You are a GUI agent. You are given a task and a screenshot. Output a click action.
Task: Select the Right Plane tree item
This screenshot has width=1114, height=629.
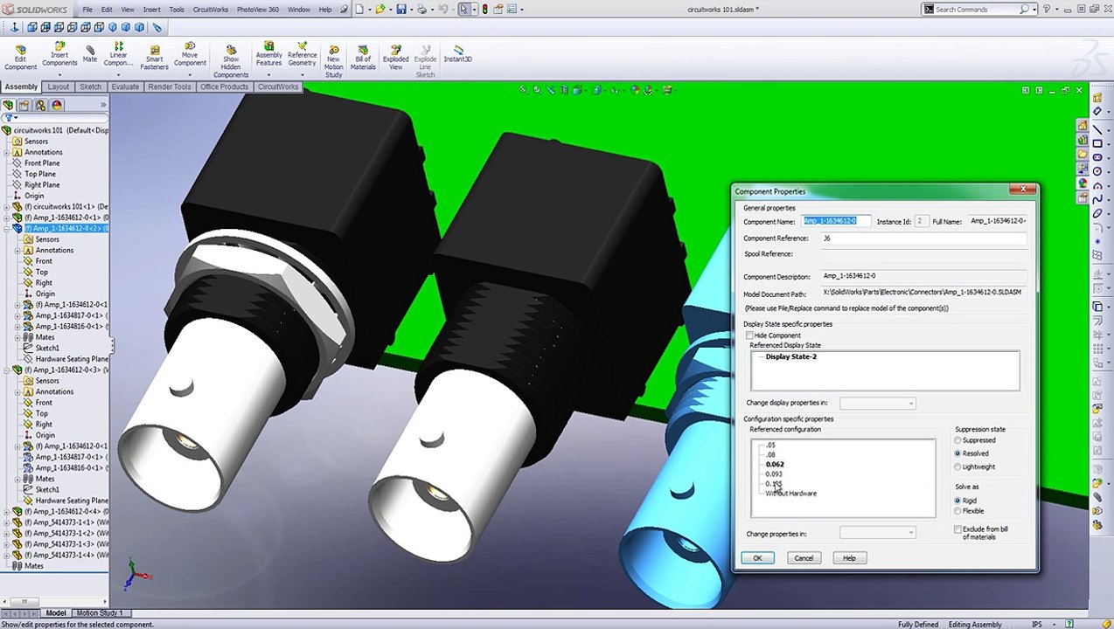(42, 184)
